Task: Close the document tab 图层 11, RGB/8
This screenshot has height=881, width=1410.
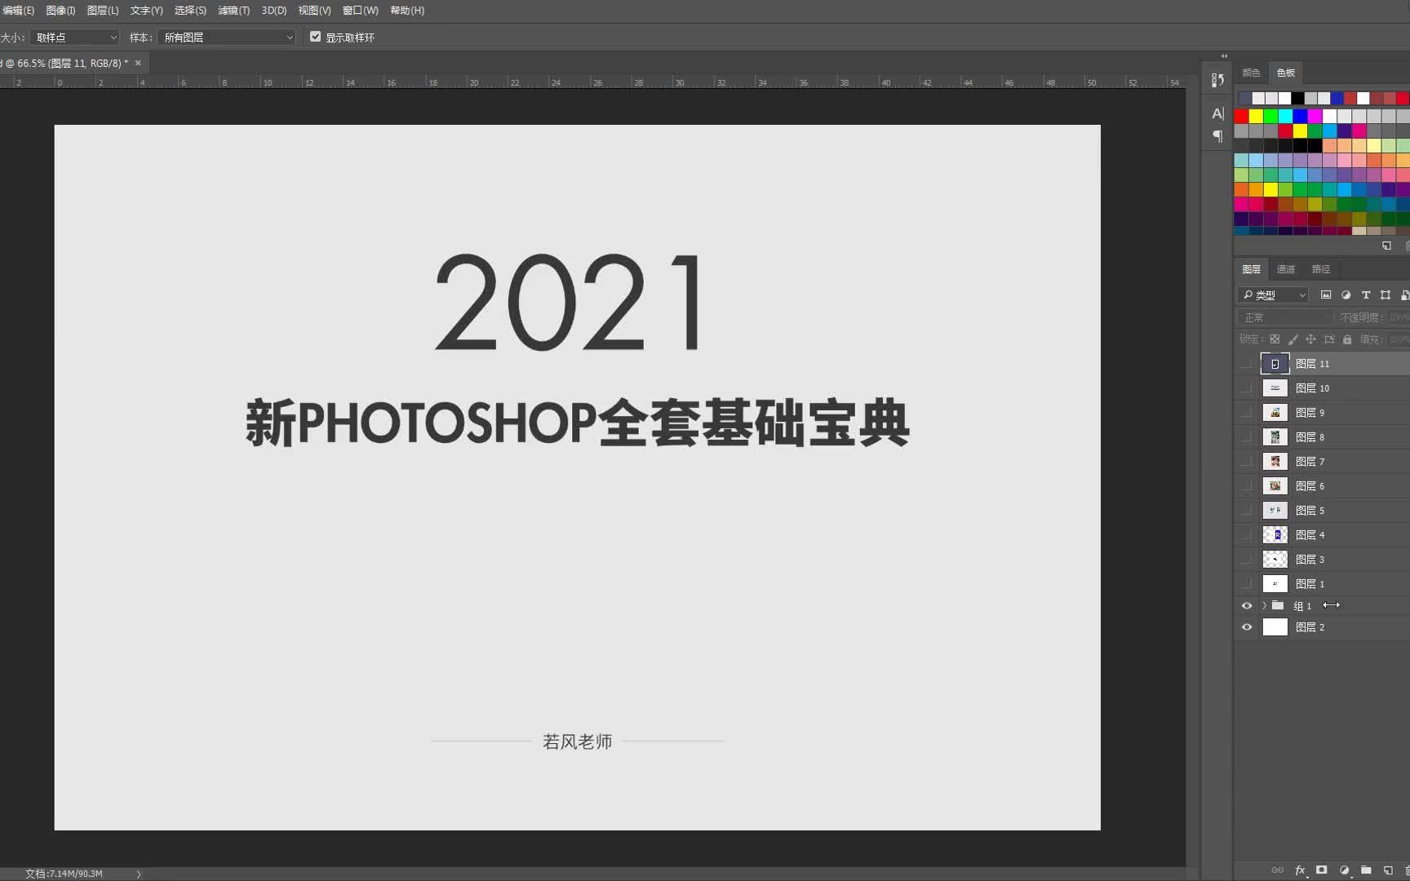Action: [x=138, y=63]
